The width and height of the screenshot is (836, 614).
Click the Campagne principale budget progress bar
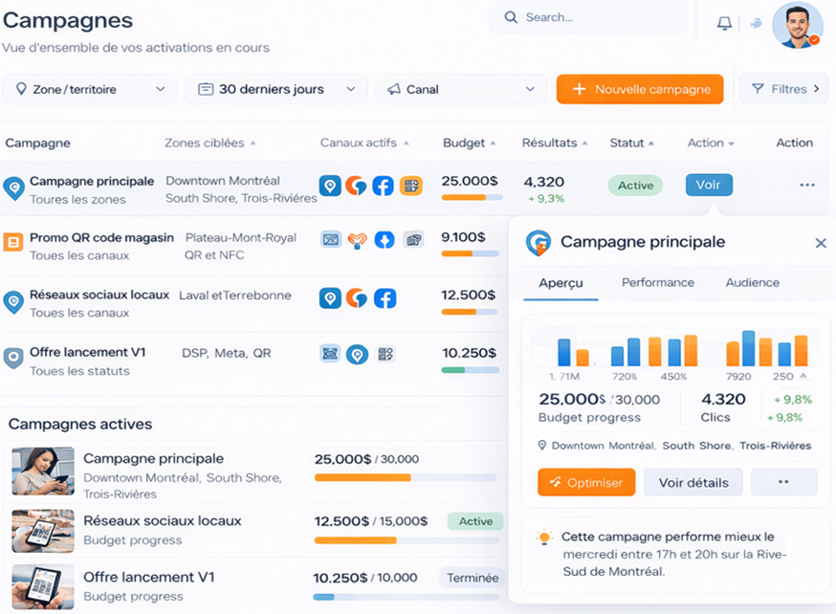(470, 198)
